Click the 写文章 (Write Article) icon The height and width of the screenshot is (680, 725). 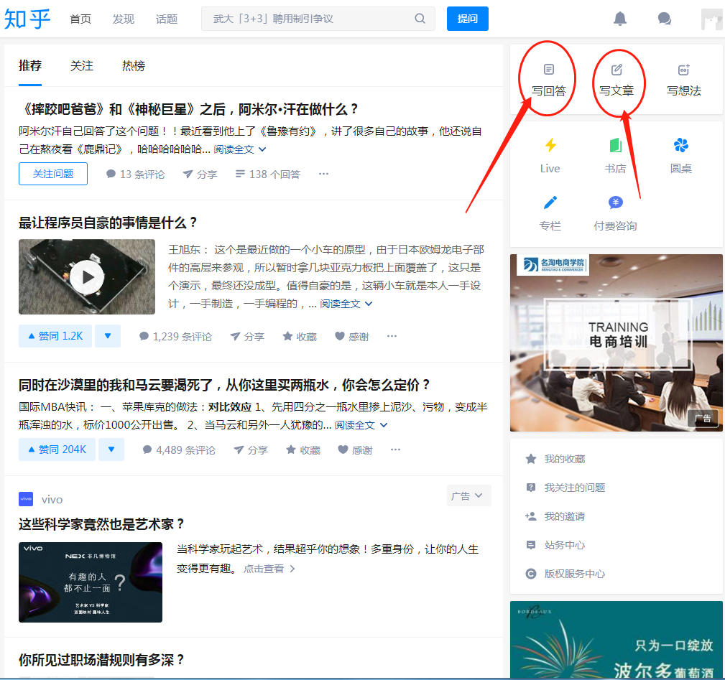(x=618, y=79)
